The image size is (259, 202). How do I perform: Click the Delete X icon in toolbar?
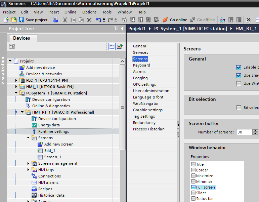[89, 20]
